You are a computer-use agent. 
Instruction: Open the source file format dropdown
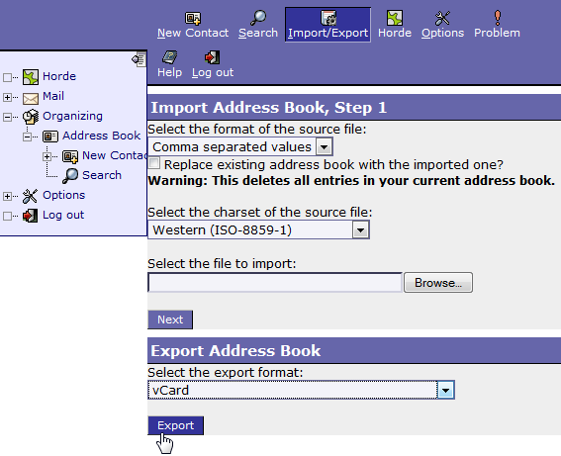240,146
